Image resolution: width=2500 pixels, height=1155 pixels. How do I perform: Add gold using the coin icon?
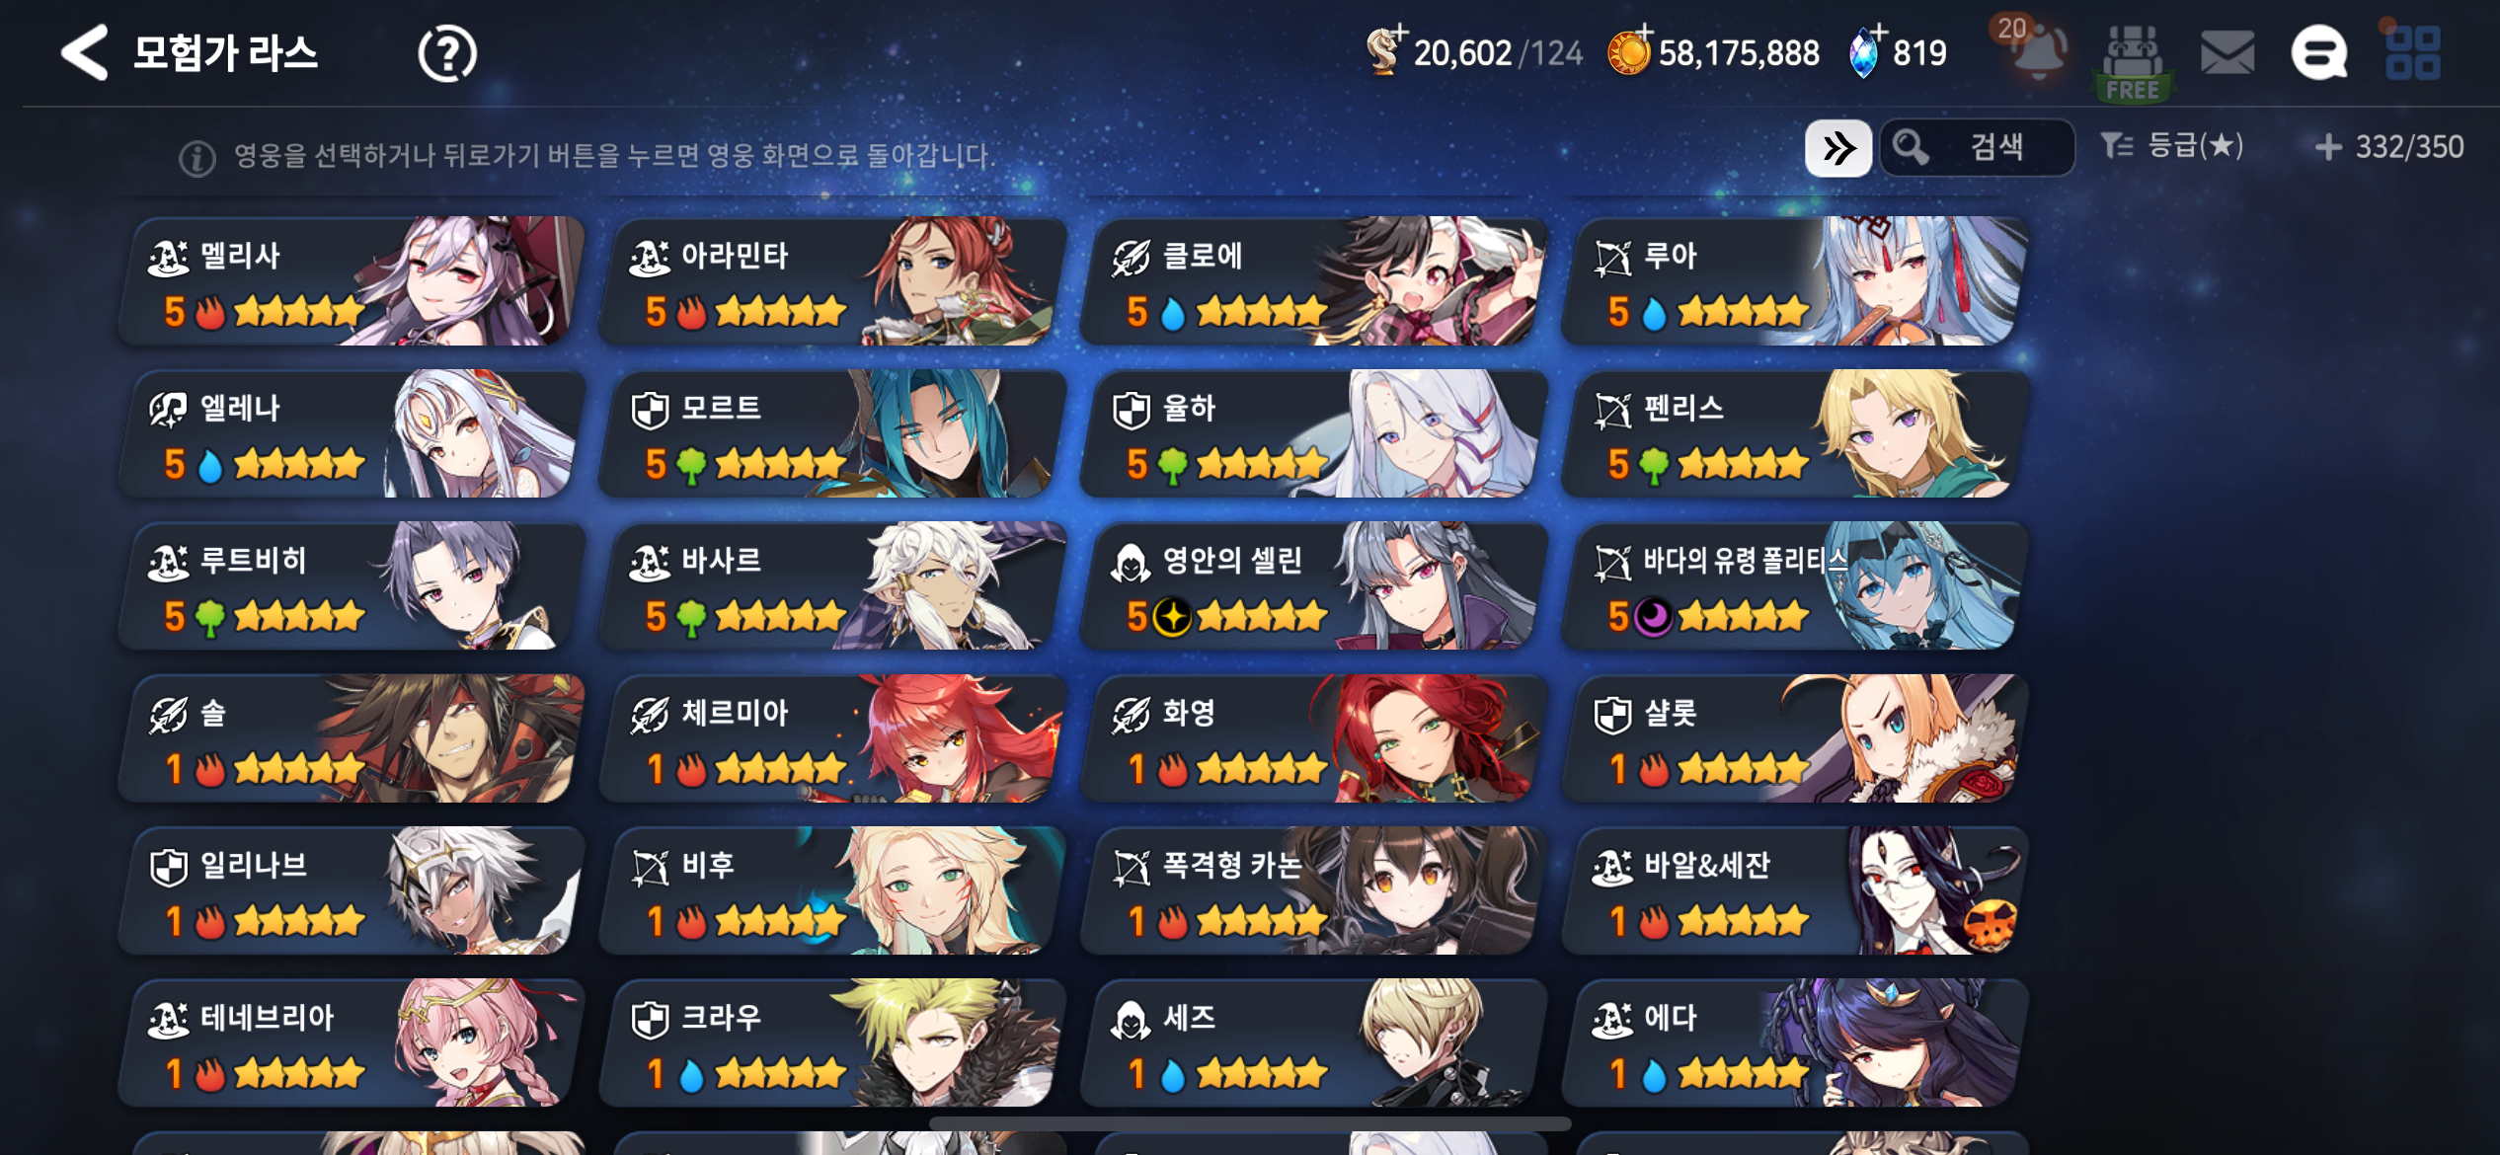point(1630,52)
